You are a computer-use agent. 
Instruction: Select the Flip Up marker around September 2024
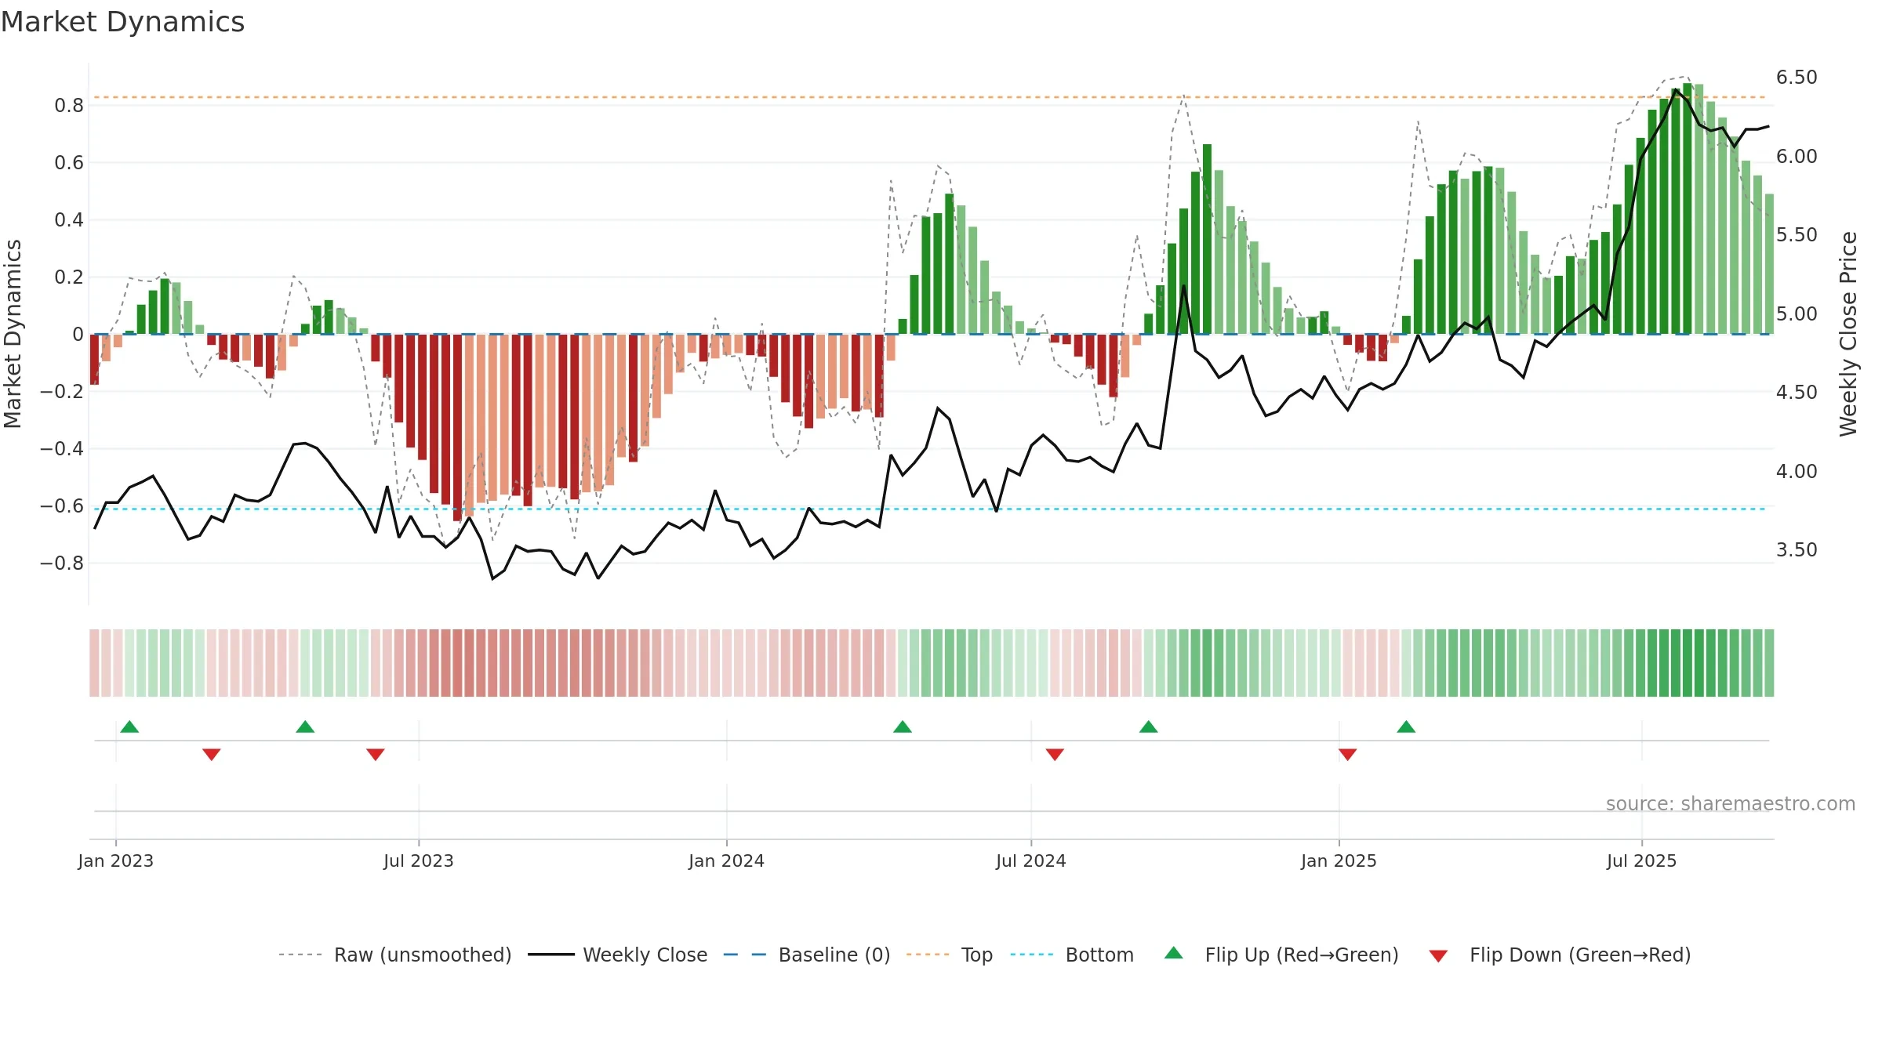(1149, 726)
